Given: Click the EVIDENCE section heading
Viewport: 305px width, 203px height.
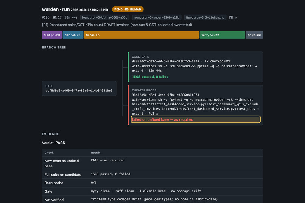Looking at the screenshot, I should (x=50, y=134).
